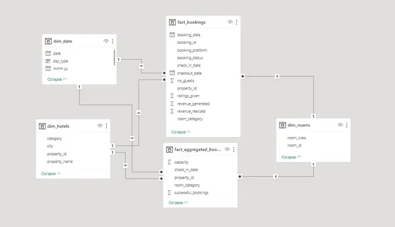This screenshot has height=227, width=395.
Task: Open more options for dim_hotels table
Action: pyautogui.click(x=106, y=125)
